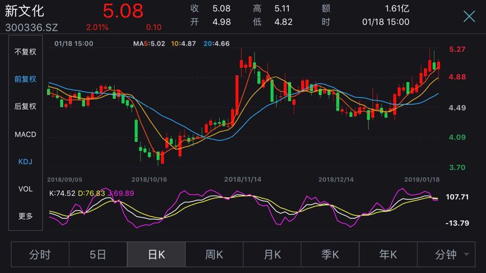The image size is (486, 273).
Task: Open the 5日 five-day chart tab
Action: tap(98, 255)
